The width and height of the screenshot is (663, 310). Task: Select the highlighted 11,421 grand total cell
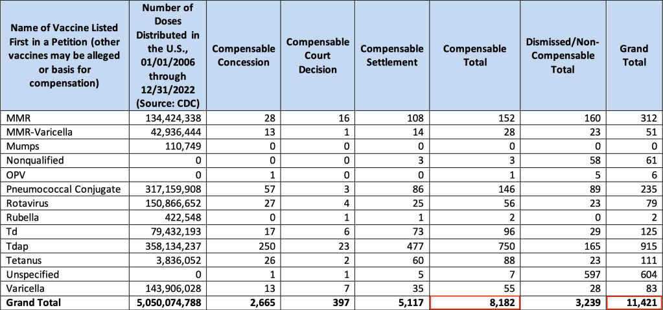(634, 302)
